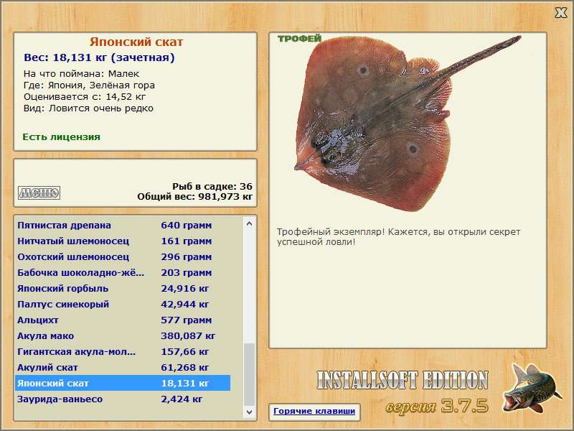Select Палтус синекорый entry
This screenshot has width=574, height=431.
[123, 304]
